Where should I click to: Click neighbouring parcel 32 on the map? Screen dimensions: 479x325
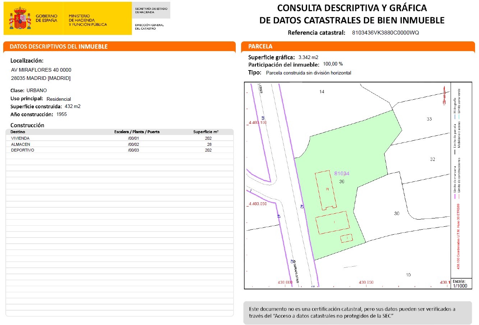click(433, 159)
